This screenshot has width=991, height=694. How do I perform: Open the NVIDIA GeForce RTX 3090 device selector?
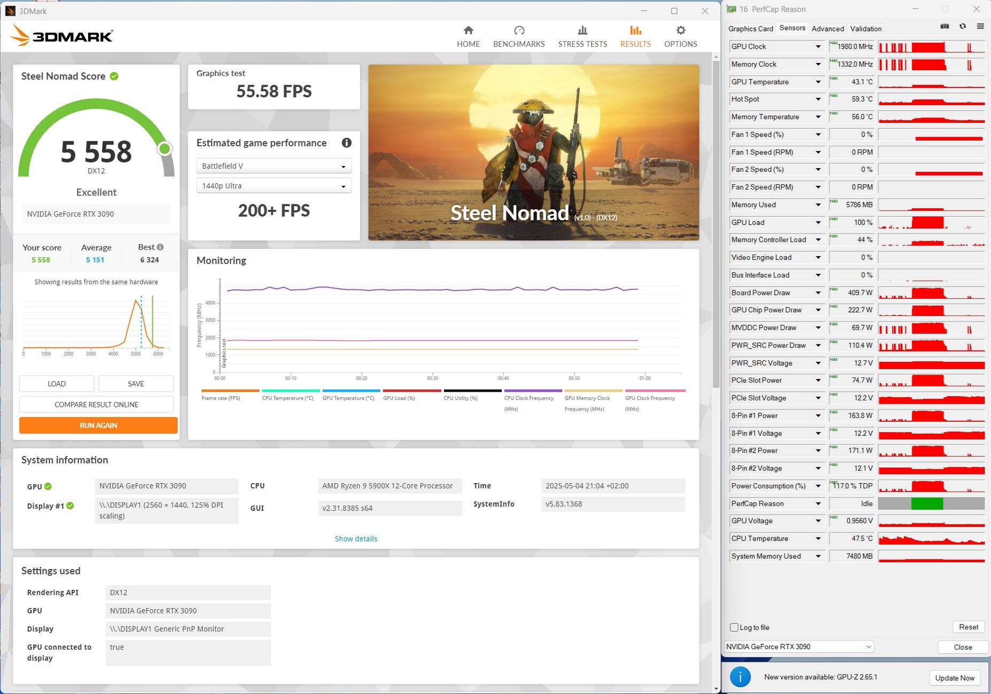click(799, 646)
